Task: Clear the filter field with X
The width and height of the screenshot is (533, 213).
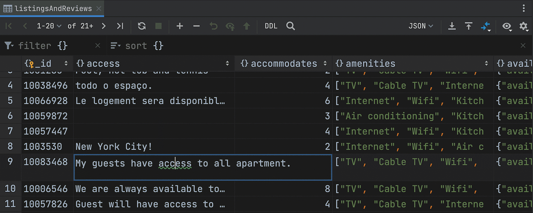Action: click(x=98, y=45)
